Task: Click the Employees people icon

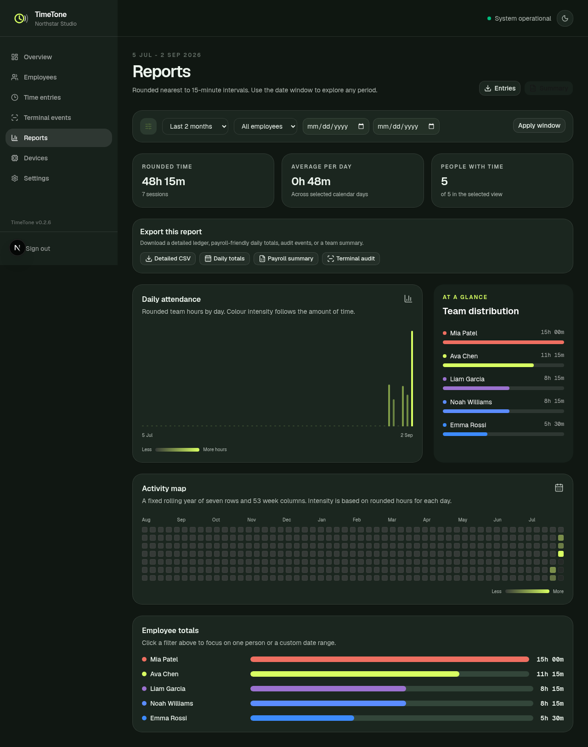Action: [15, 77]
